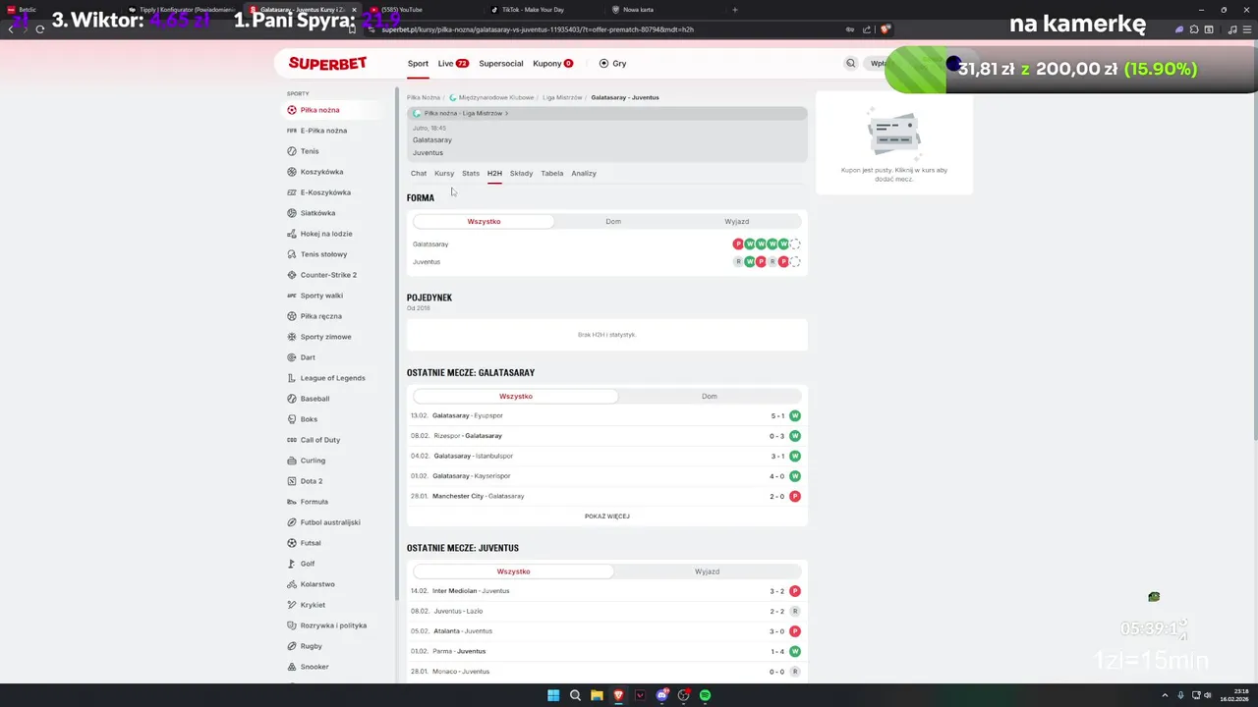Click the Superbet logo
This screenshot has height=707, width=1258.
pyautogui.click(x=327, y=64)
